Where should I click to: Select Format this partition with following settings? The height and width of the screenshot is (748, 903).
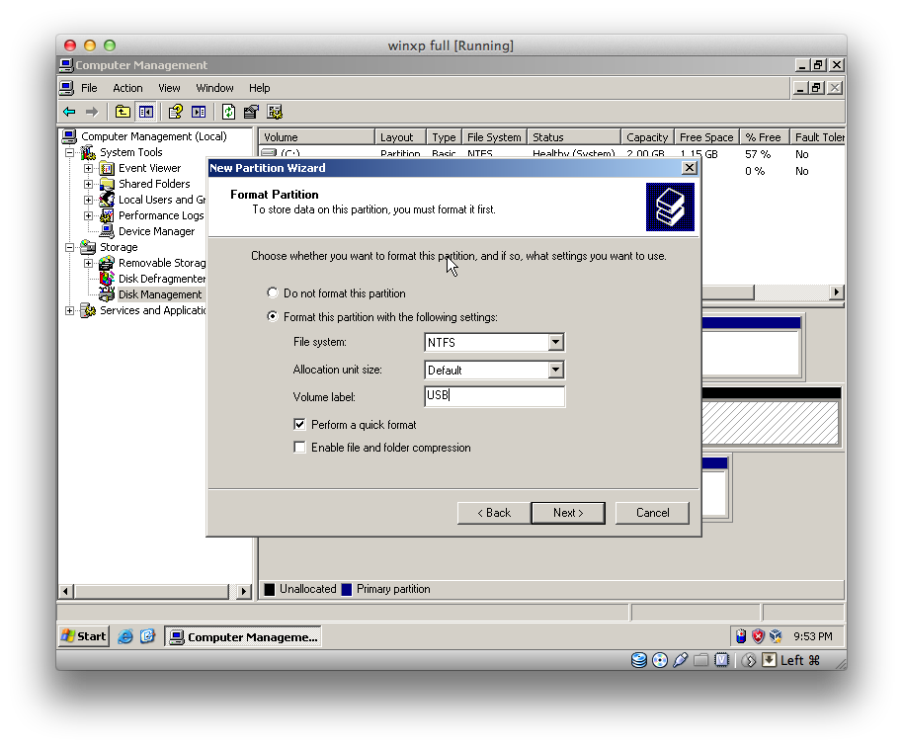coord(273,317)
